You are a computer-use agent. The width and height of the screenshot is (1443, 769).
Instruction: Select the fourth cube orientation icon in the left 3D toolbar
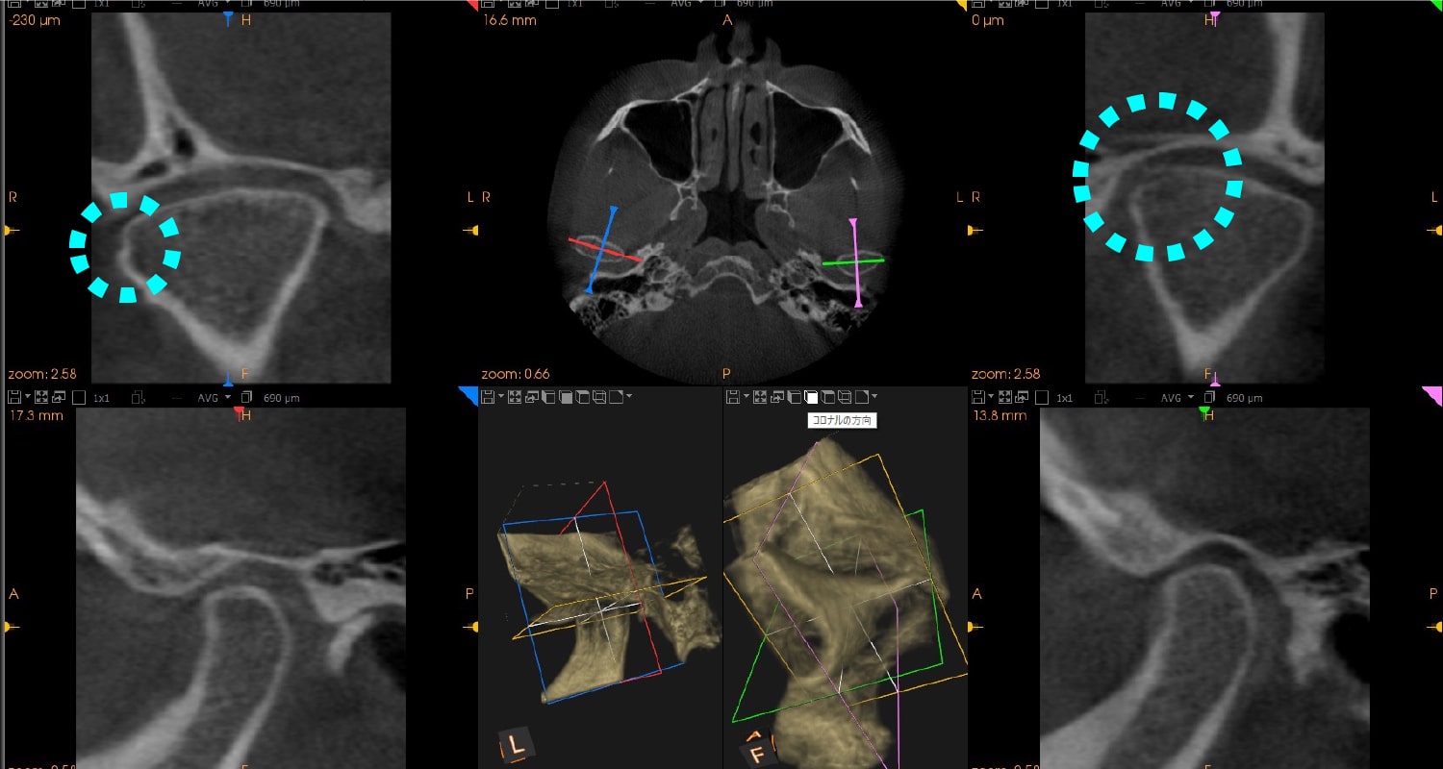tap(599, 397)
